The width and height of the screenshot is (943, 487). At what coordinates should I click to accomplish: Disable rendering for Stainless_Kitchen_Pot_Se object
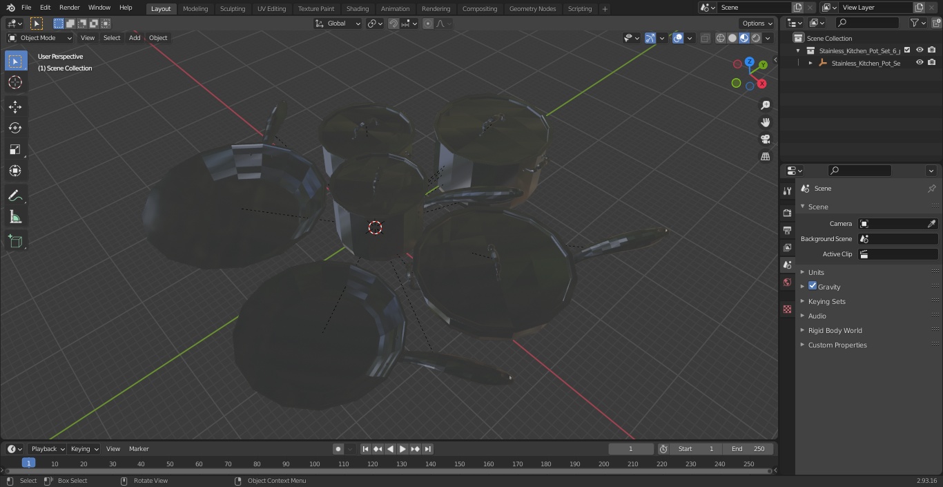click(x=932, y=63)
